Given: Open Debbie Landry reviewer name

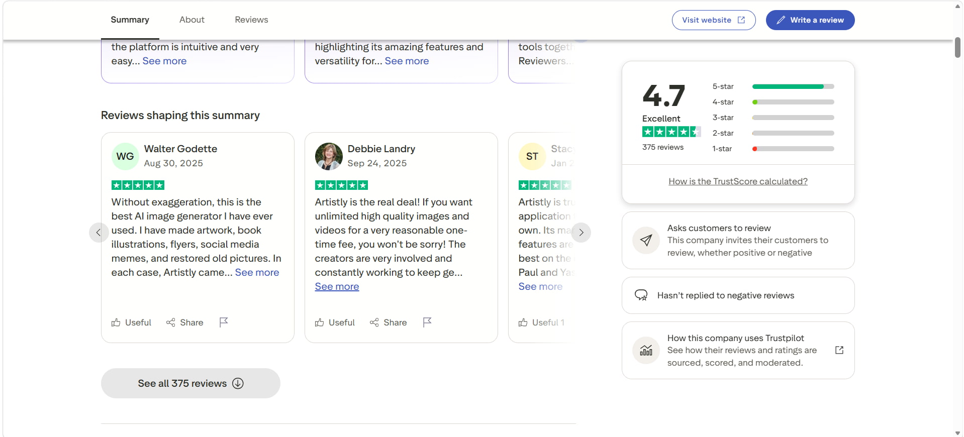Looking at the screenshot, I should (x=381, y=149).
